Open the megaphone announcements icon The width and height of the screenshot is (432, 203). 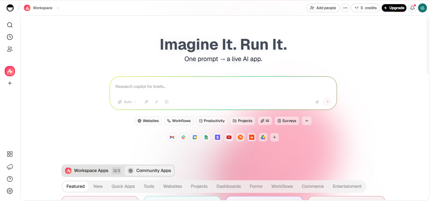tap(10, 167)
